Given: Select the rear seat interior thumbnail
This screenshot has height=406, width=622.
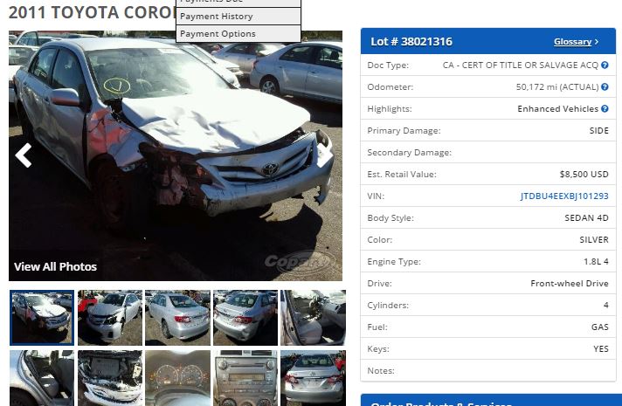Looking at the screenshot, I should click(x=42, y=378).
